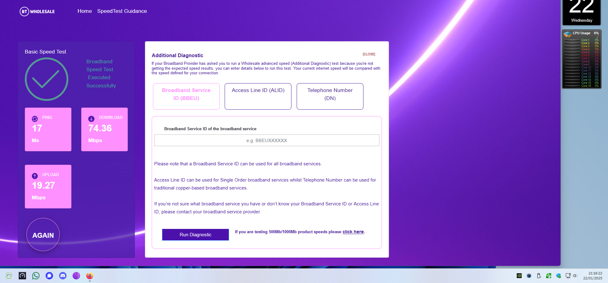Screen dimensions: 608x283
Task: Click the BT Wholesale logo
Action: coord(37,12)
